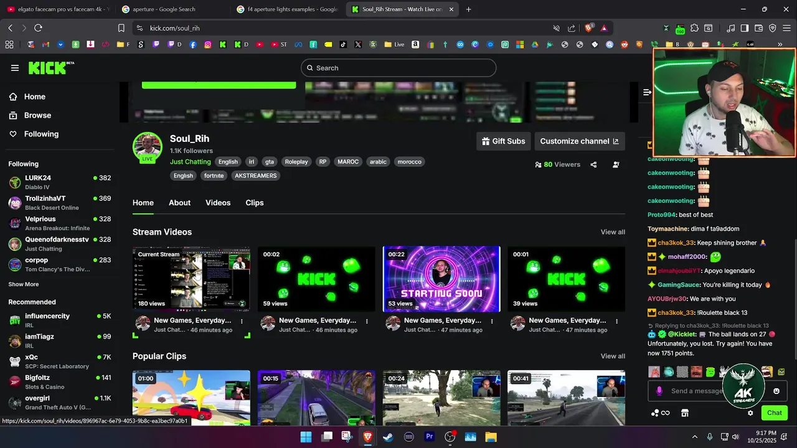Image resolution: width=797 pixels, height=448 pixels.
Task: Open the 01:00 popular clip thumbnail
Action: click(191, 398)
